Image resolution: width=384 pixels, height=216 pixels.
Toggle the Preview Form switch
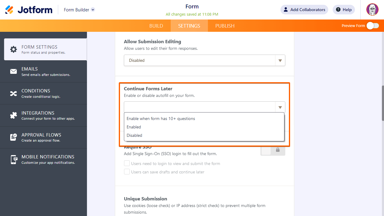click(373, 26)
